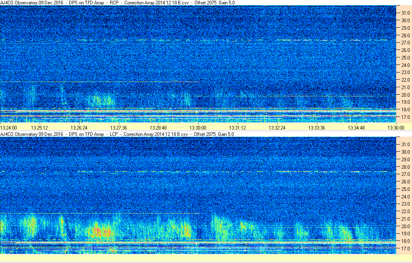
Task: Select the 13:28:48 time marker
Action: tap(158, 128)
